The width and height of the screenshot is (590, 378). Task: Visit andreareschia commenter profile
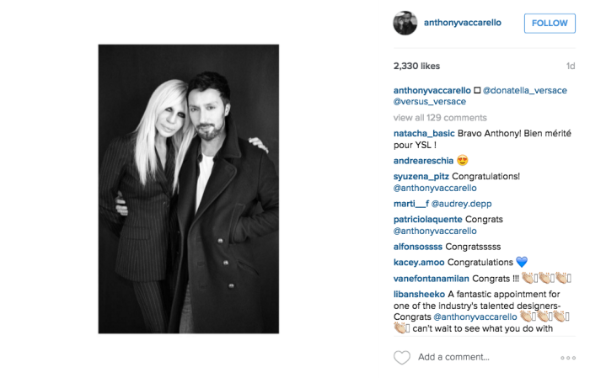click(423, 161)
